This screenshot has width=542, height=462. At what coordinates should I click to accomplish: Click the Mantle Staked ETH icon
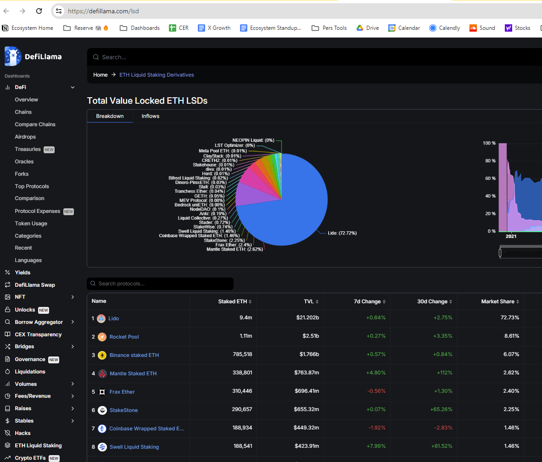[x=102, y=373]
